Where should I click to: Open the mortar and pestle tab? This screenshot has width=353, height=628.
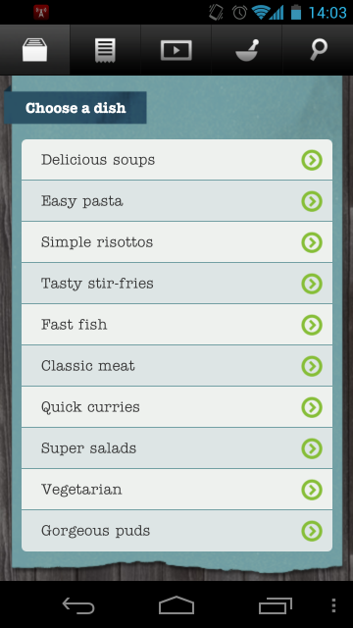[247, 50]
